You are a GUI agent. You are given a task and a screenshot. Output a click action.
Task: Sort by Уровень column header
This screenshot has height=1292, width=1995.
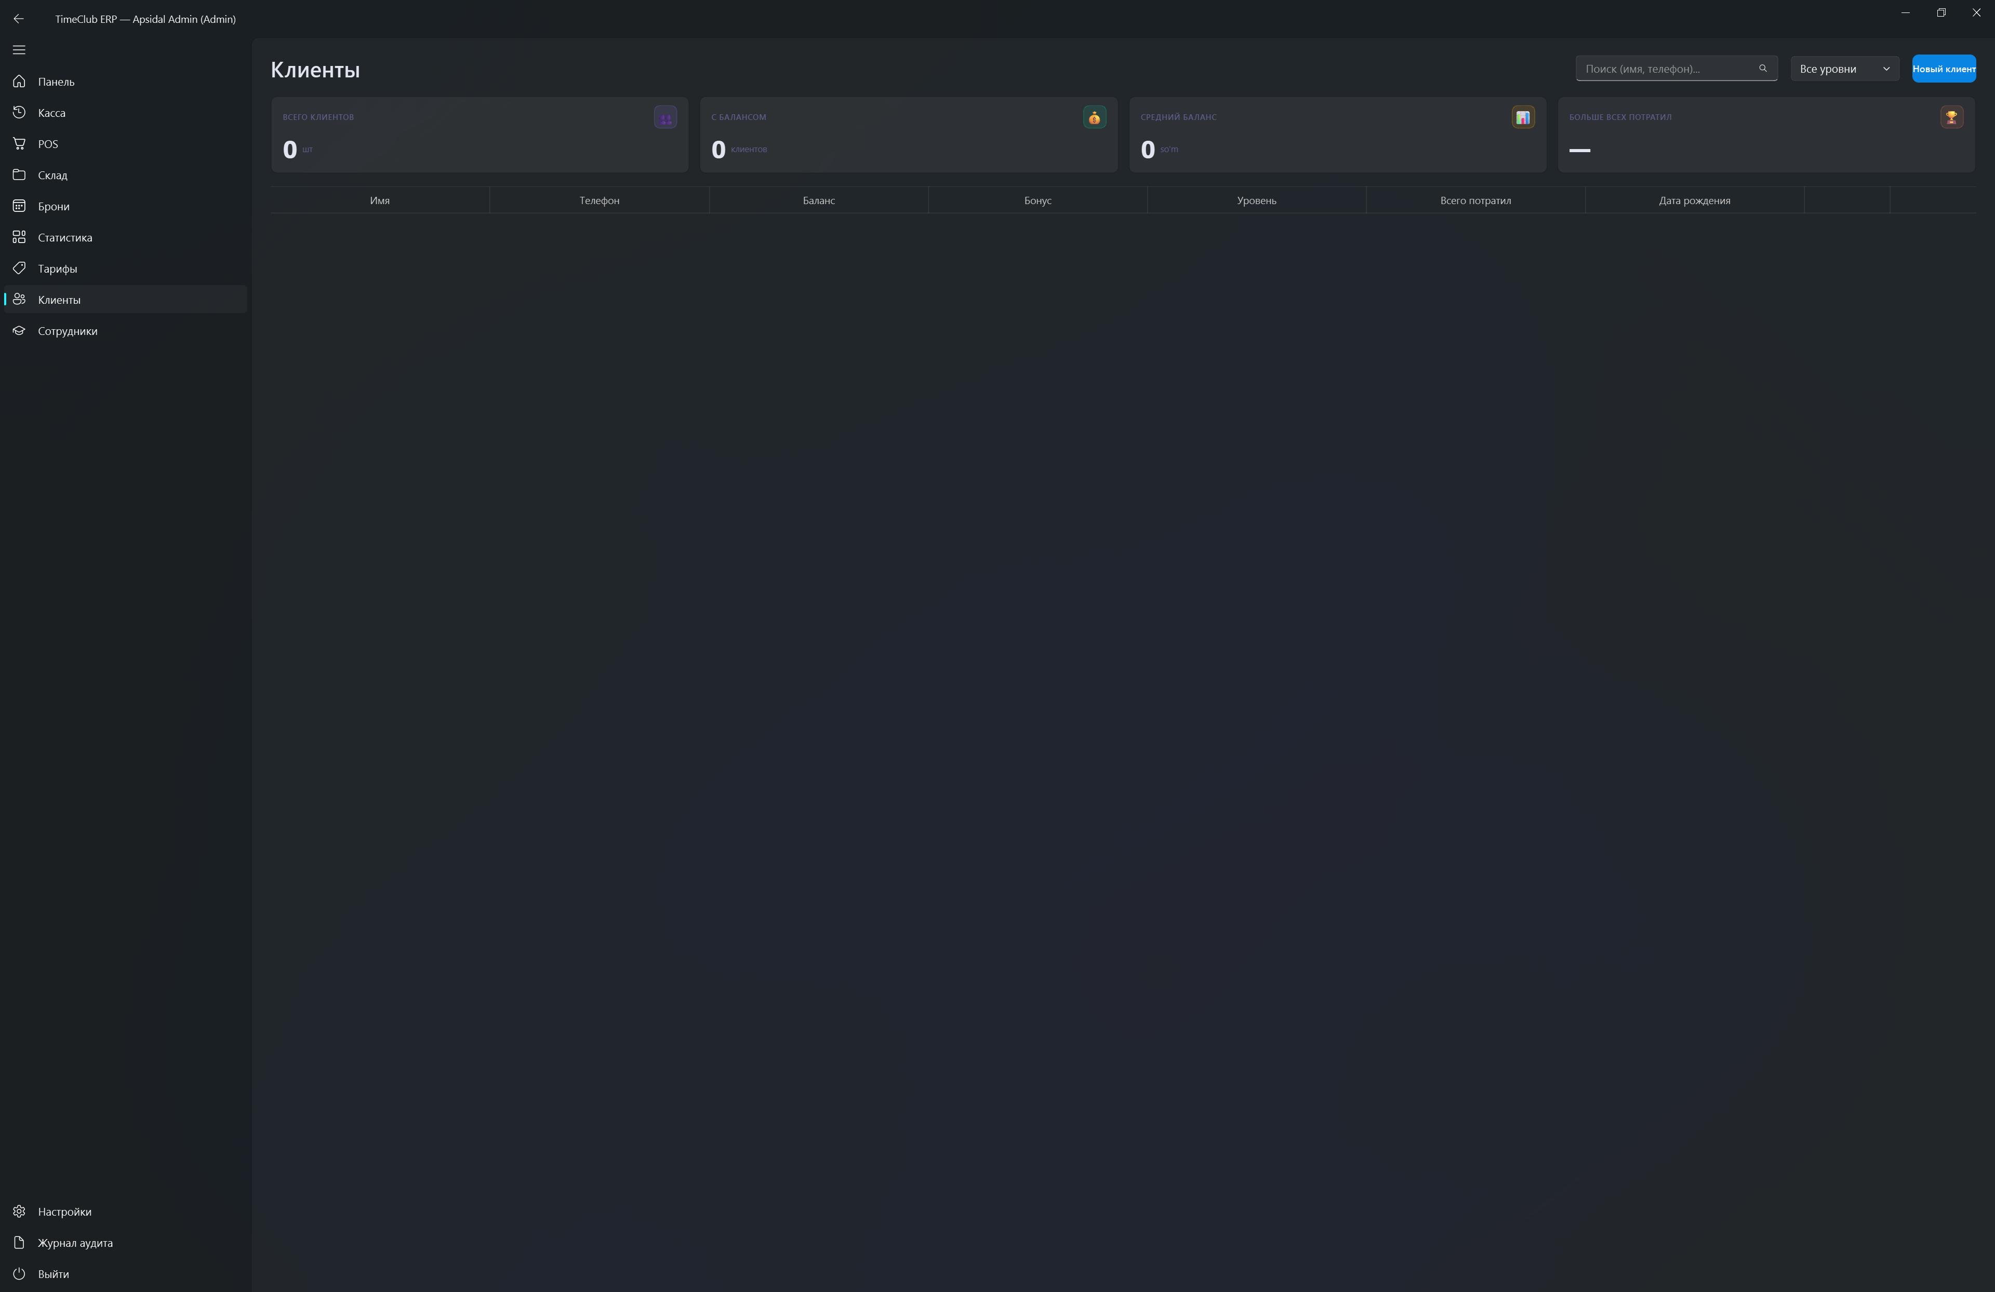(x=1257, y=200)
